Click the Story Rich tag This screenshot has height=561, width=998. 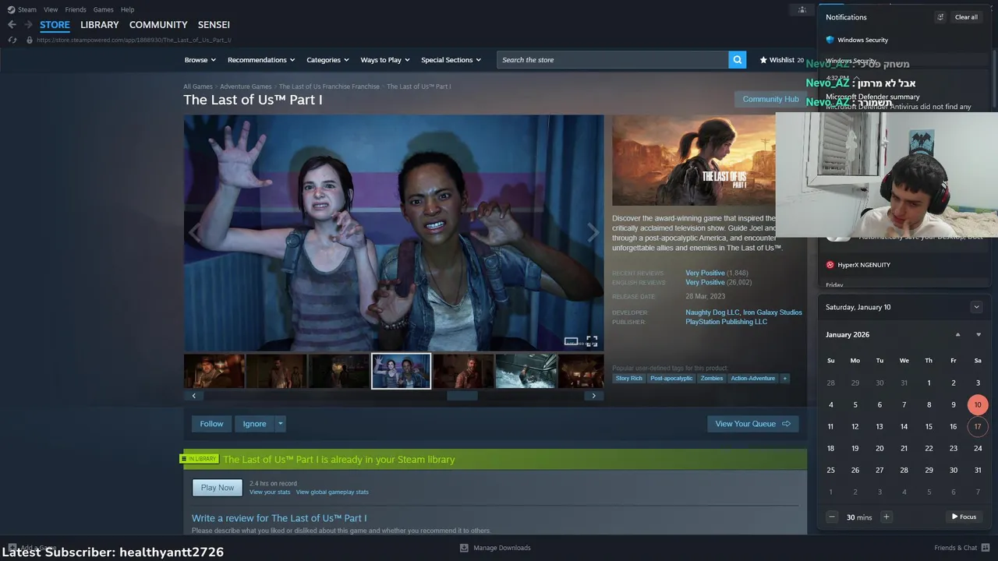[x=628, y=379]
